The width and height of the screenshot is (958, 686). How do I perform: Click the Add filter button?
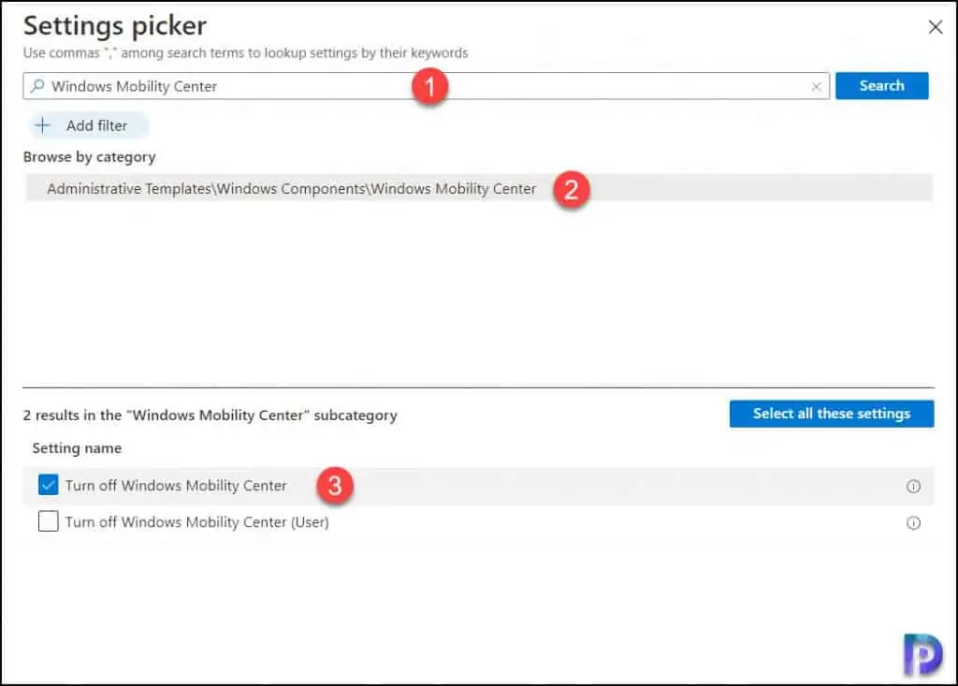88,125
